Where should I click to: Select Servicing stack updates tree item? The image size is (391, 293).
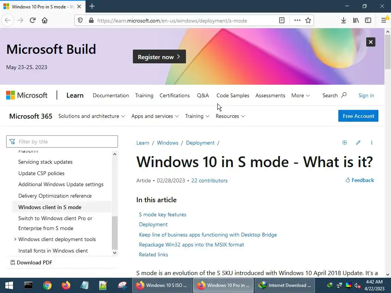click(x=45, y=162)
